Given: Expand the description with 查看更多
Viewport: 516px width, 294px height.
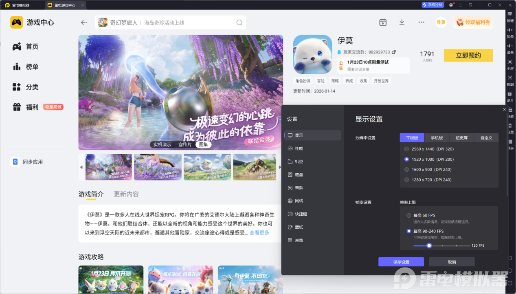Looking at the screenshot, I should (259, 233).
